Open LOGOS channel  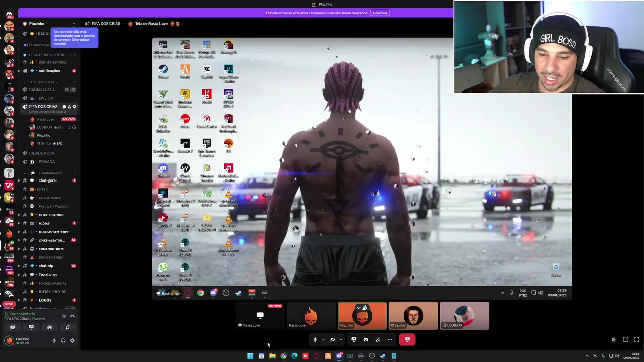point(48,300)
